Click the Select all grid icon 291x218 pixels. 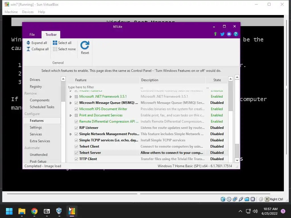coord(55,43)
